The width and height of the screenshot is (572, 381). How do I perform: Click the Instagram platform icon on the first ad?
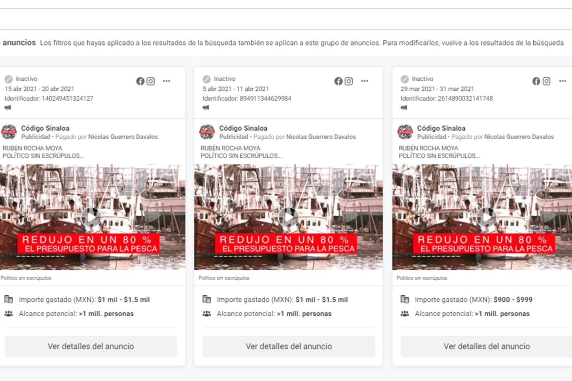[150, 81]
